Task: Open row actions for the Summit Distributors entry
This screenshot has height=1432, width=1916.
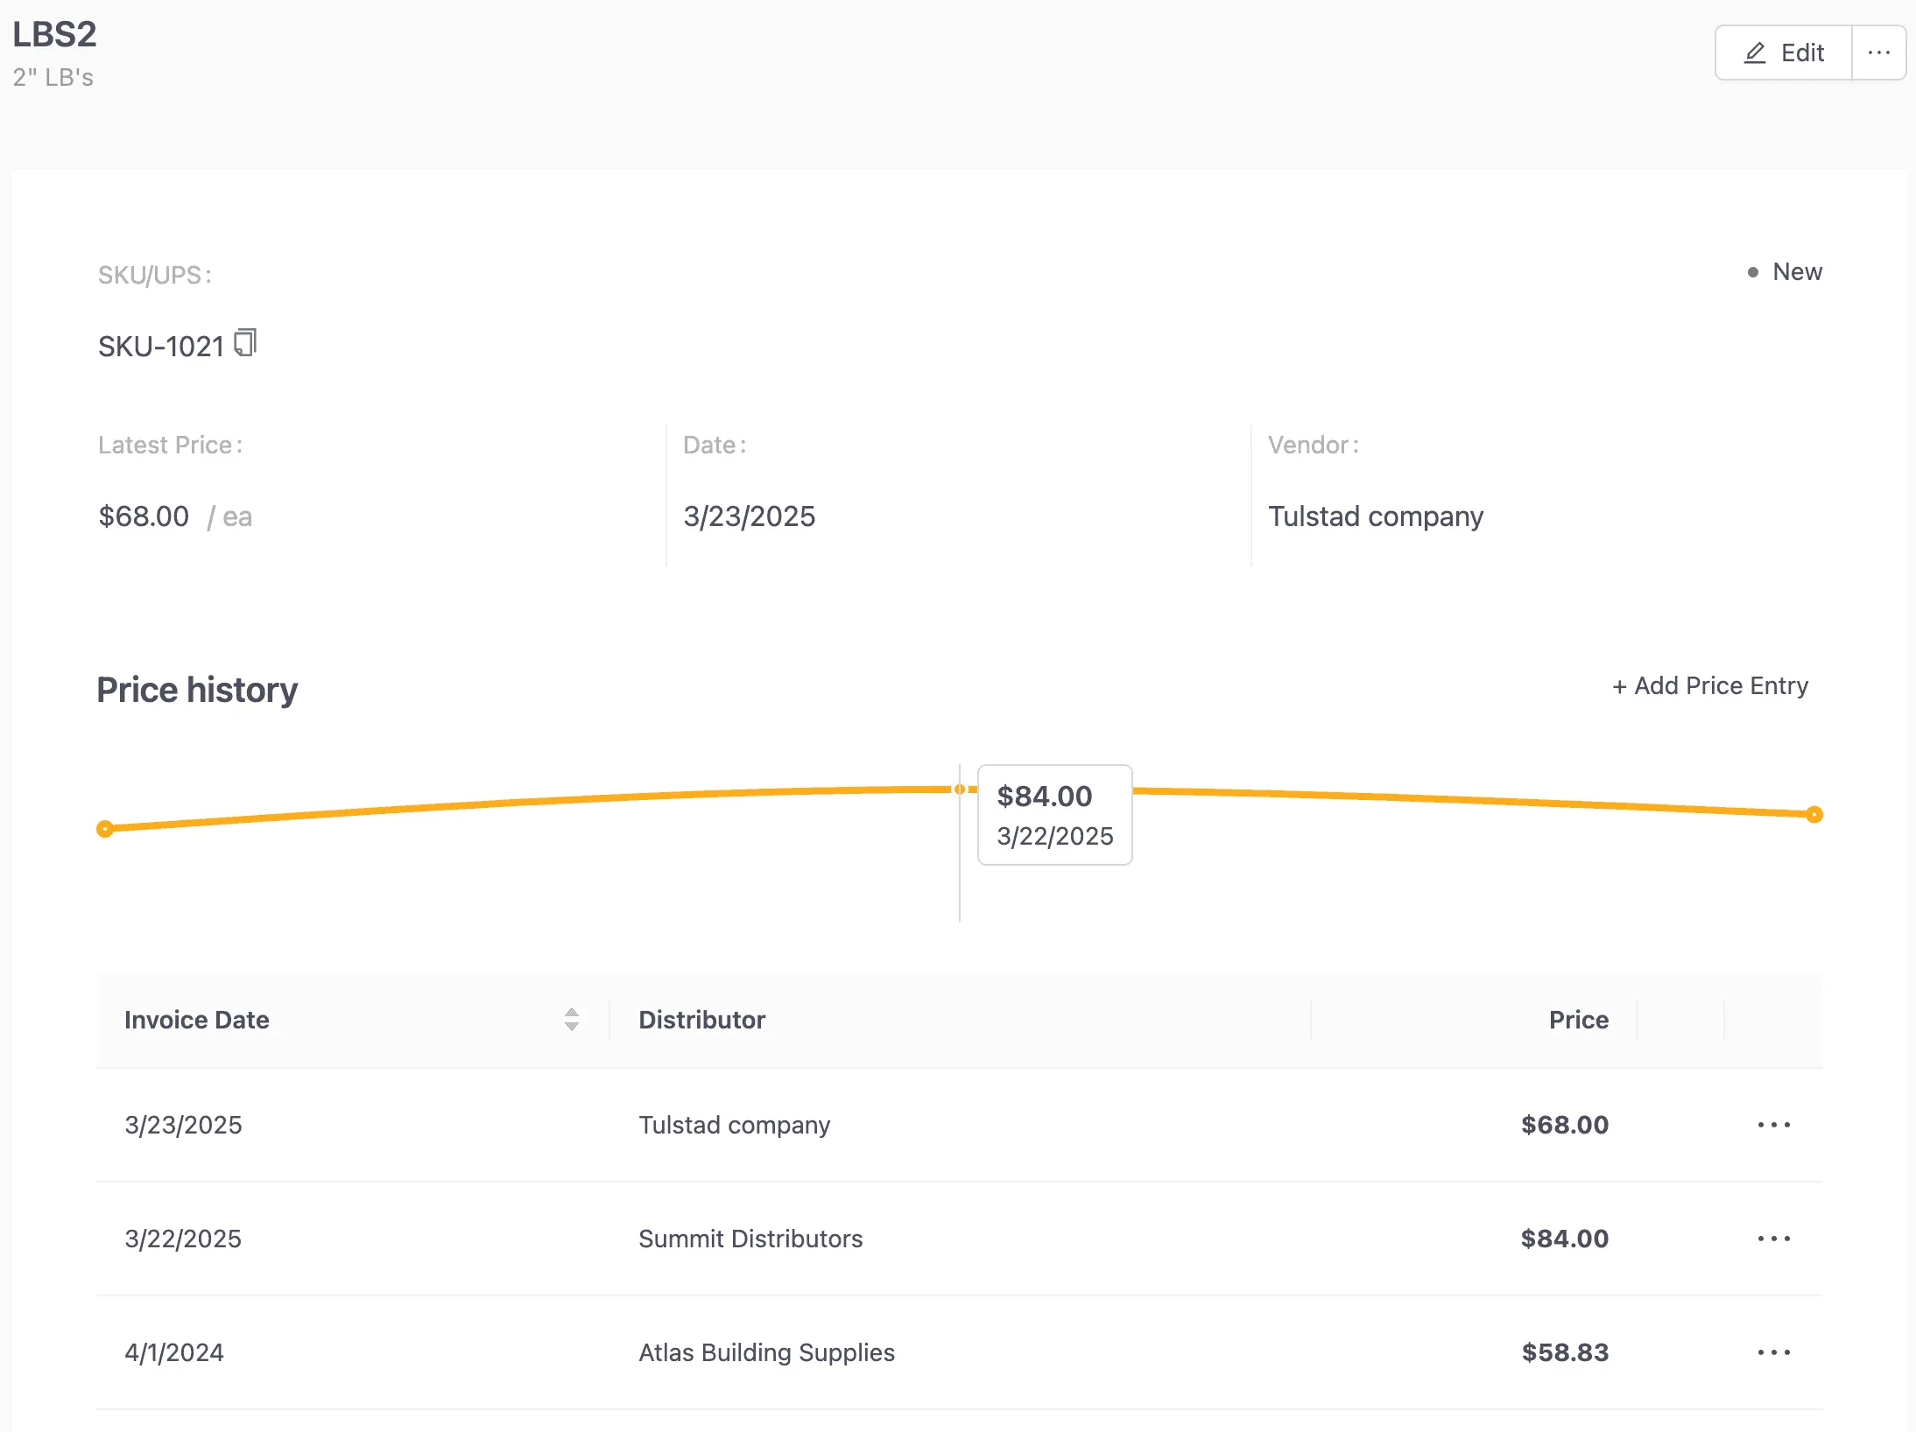Action: (1772, 1238)
